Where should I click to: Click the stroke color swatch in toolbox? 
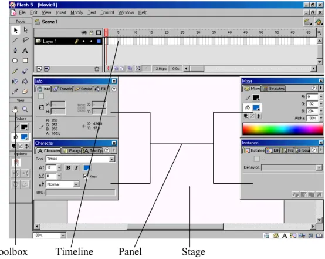point(24,127)
